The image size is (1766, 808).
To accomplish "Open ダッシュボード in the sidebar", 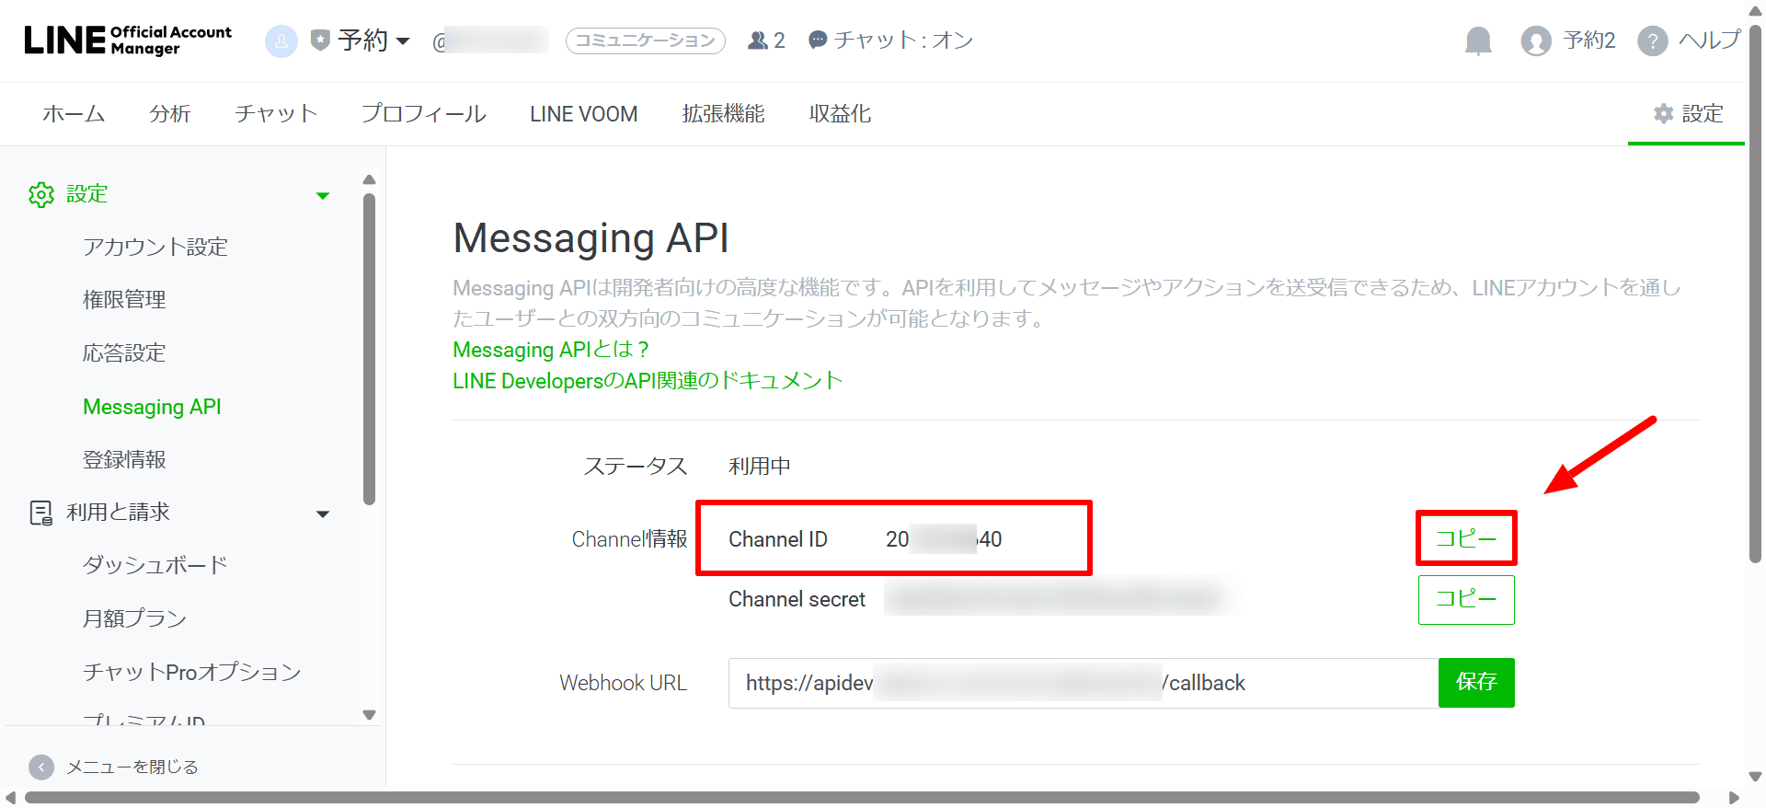I will click(155, 565).
